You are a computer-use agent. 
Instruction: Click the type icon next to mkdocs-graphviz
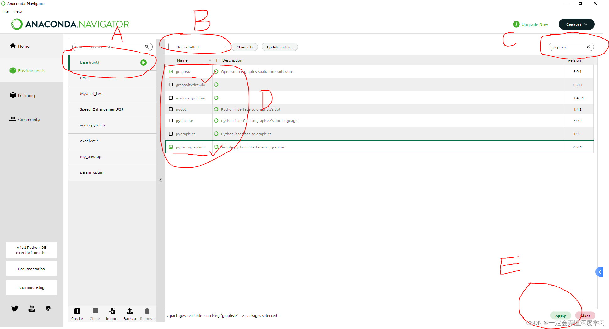click(x=216, y=98)
